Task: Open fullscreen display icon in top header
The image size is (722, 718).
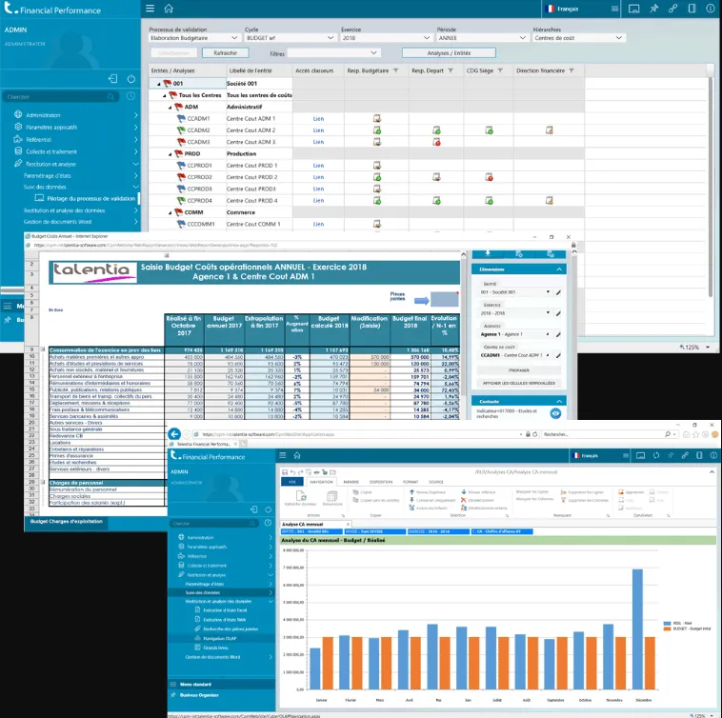Action: pyautogui.click(x=634, y=9)
